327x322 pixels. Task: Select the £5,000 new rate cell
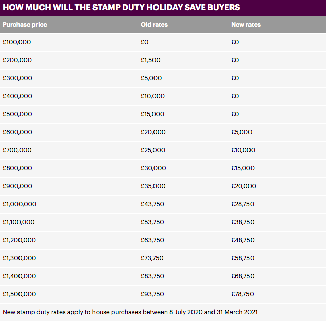[241, 132]
